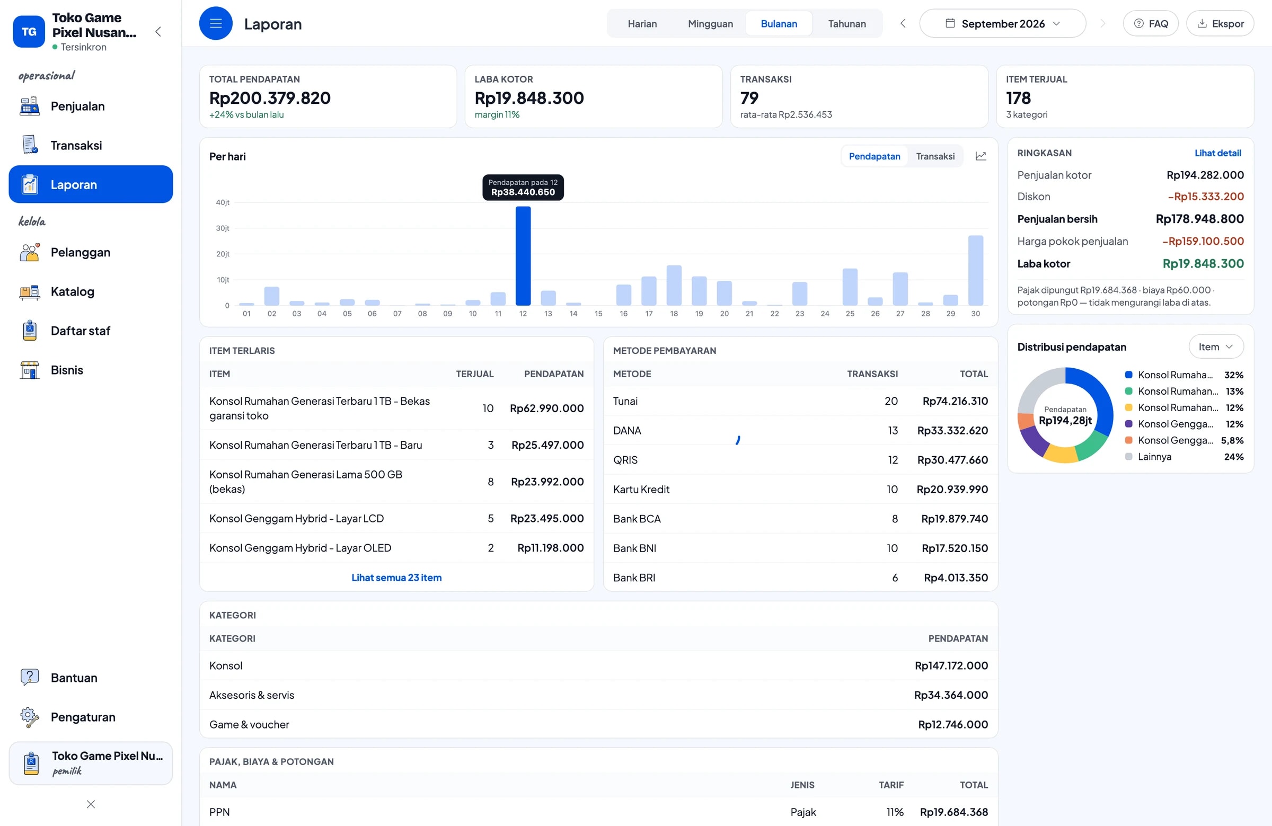Open the Penjualan cash register icon
Image resolution: width=1272 pixels, height=826 pixels.
29,106
